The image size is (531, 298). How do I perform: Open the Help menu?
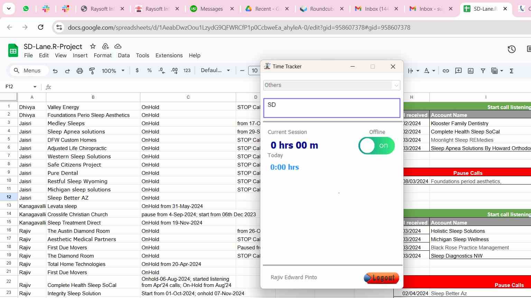click(x=195, y=55)
